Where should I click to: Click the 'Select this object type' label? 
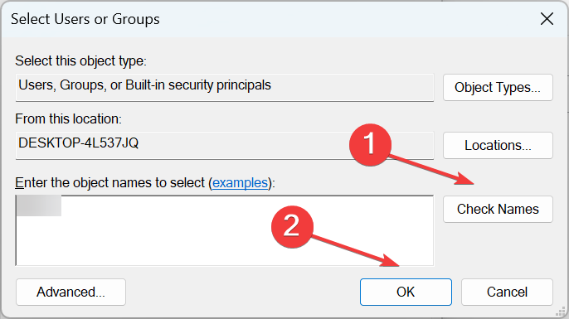click(x=80, y=61)
